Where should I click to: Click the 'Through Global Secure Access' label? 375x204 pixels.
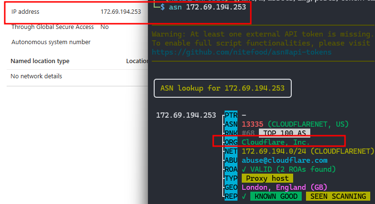pos(52,27)
